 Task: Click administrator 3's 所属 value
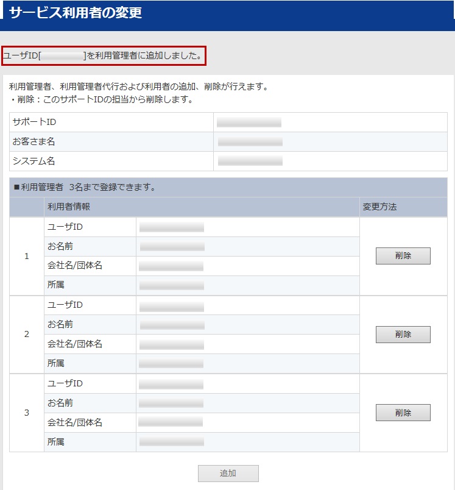point(171,442)
